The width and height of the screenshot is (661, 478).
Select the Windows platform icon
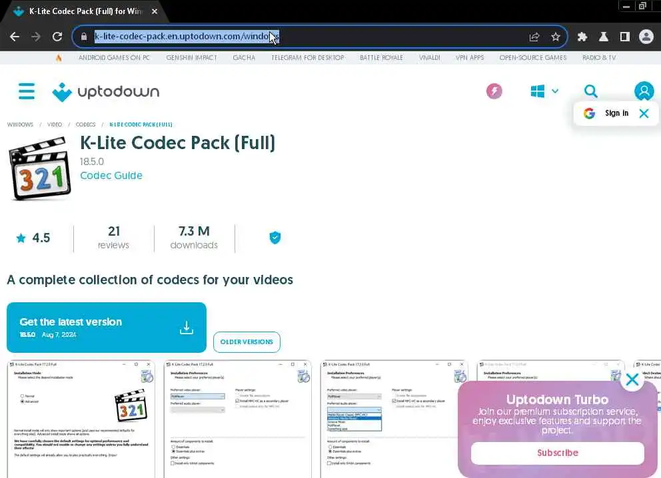(538, 91)
